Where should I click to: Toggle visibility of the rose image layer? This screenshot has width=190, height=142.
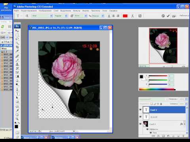coord(141,124)
